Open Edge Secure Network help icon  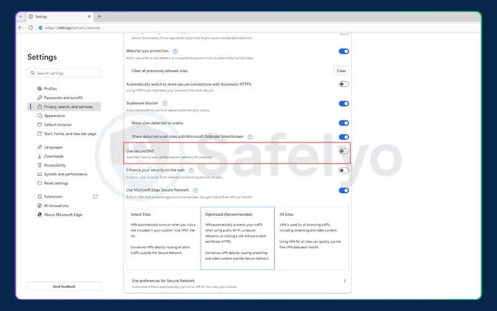(x=195, y=190)
